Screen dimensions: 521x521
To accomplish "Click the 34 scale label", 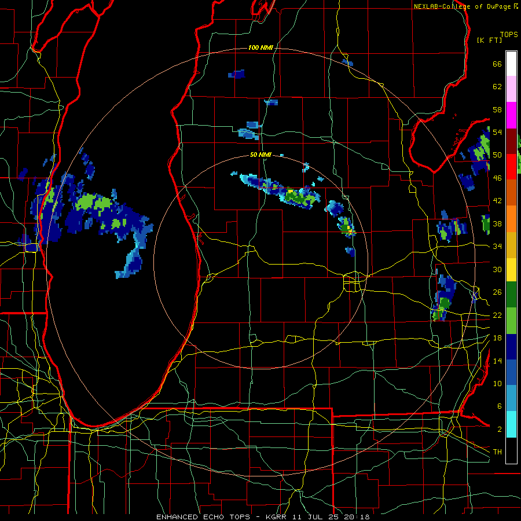I will [497, 247].
